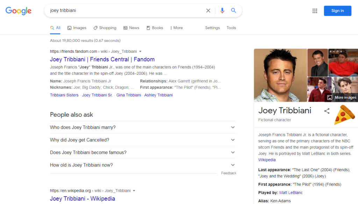Expand 'Does Joey Tribbiani become famous?'
This screenshot has width=358, height=204.
(143, 152)
